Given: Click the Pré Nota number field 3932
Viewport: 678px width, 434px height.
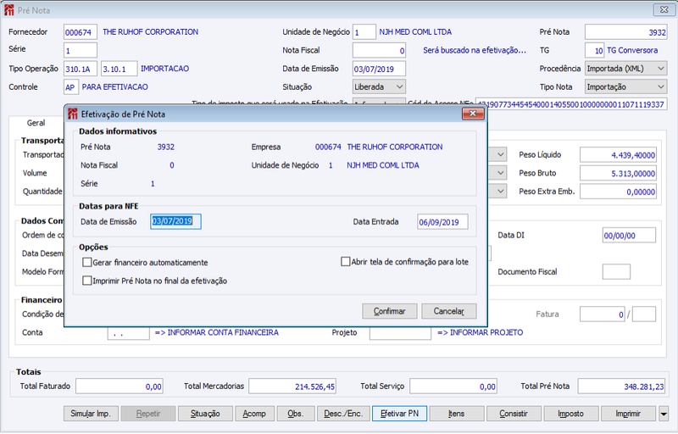Looking at the screenshot, I should coord(626,32).
